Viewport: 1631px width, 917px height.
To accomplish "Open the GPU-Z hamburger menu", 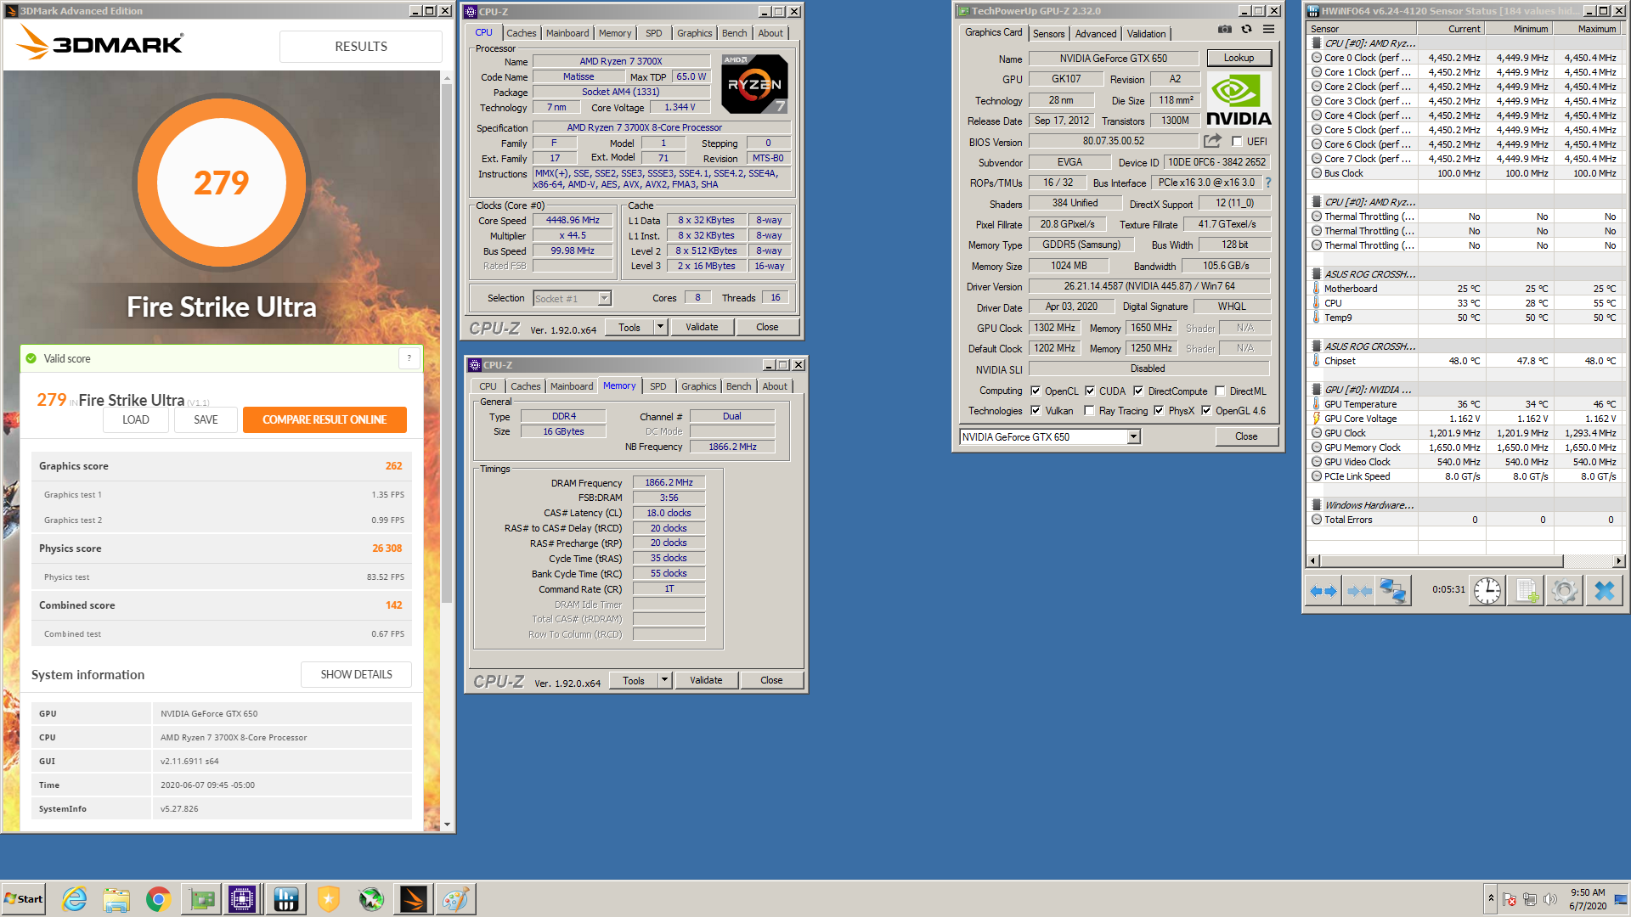I will tap(1268, 30).
